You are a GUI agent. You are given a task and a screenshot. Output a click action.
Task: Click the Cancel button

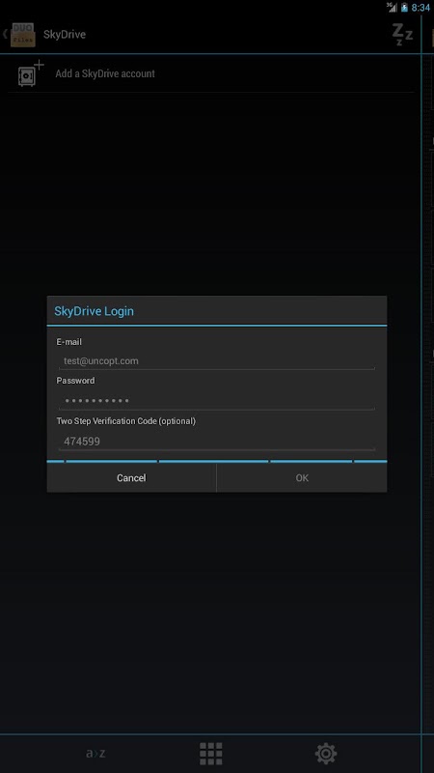(x=131, y=477)
